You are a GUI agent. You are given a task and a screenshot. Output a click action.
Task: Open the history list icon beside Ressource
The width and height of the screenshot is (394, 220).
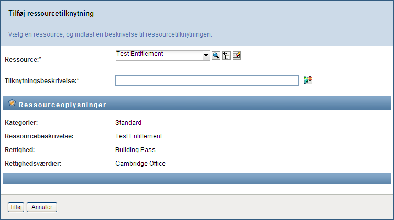click(226, 55)
